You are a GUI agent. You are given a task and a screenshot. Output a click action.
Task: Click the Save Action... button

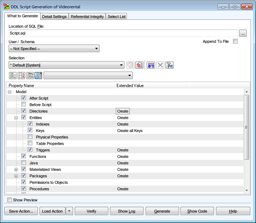(21, 211)
